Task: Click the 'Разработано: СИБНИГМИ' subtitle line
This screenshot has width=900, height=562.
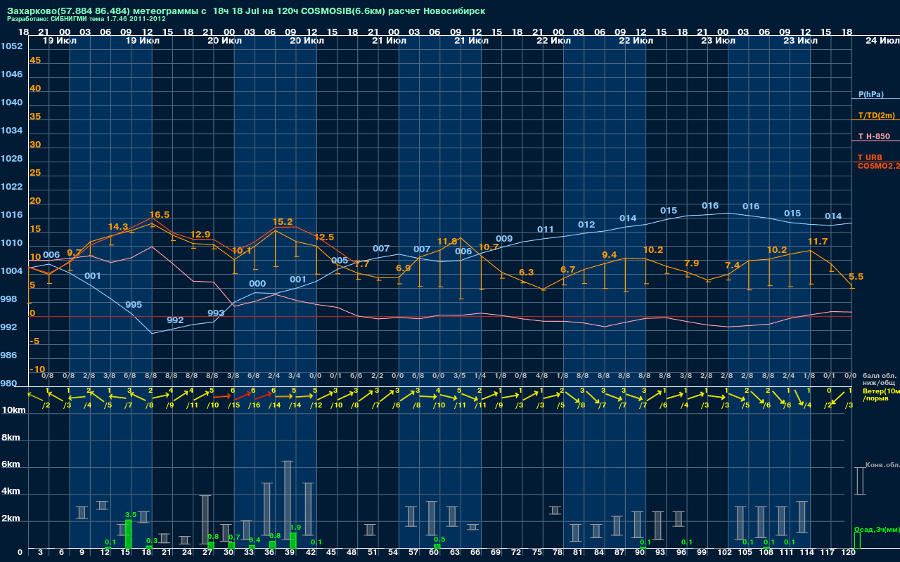Action: 86,19
